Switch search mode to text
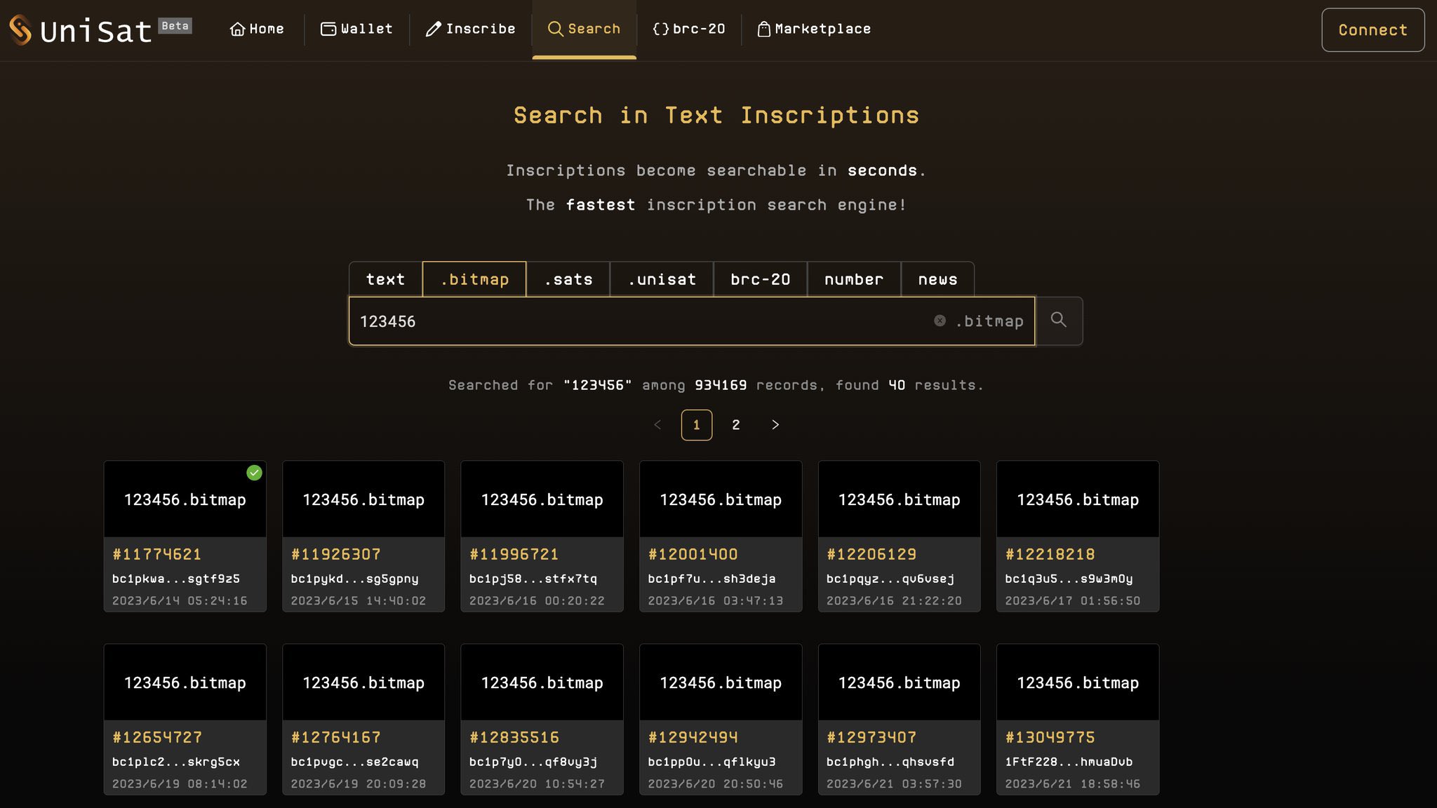The image size is (1437, 808). coord(385,278)
